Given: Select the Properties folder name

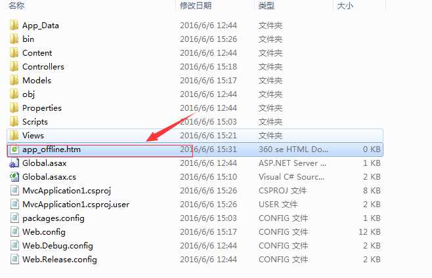Looking at the screenshot, I should tap(42, 108).
